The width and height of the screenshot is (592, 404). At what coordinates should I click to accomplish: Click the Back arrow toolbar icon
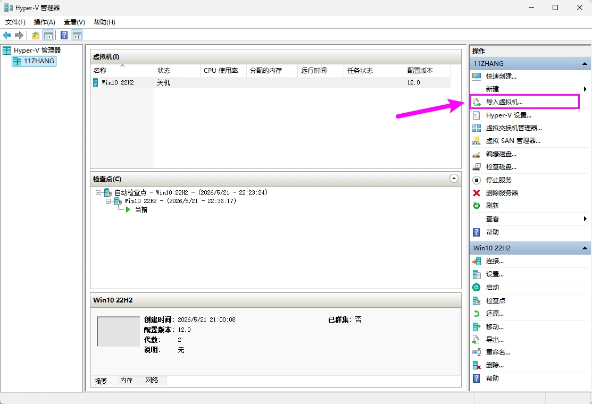(x=7, y=36)
